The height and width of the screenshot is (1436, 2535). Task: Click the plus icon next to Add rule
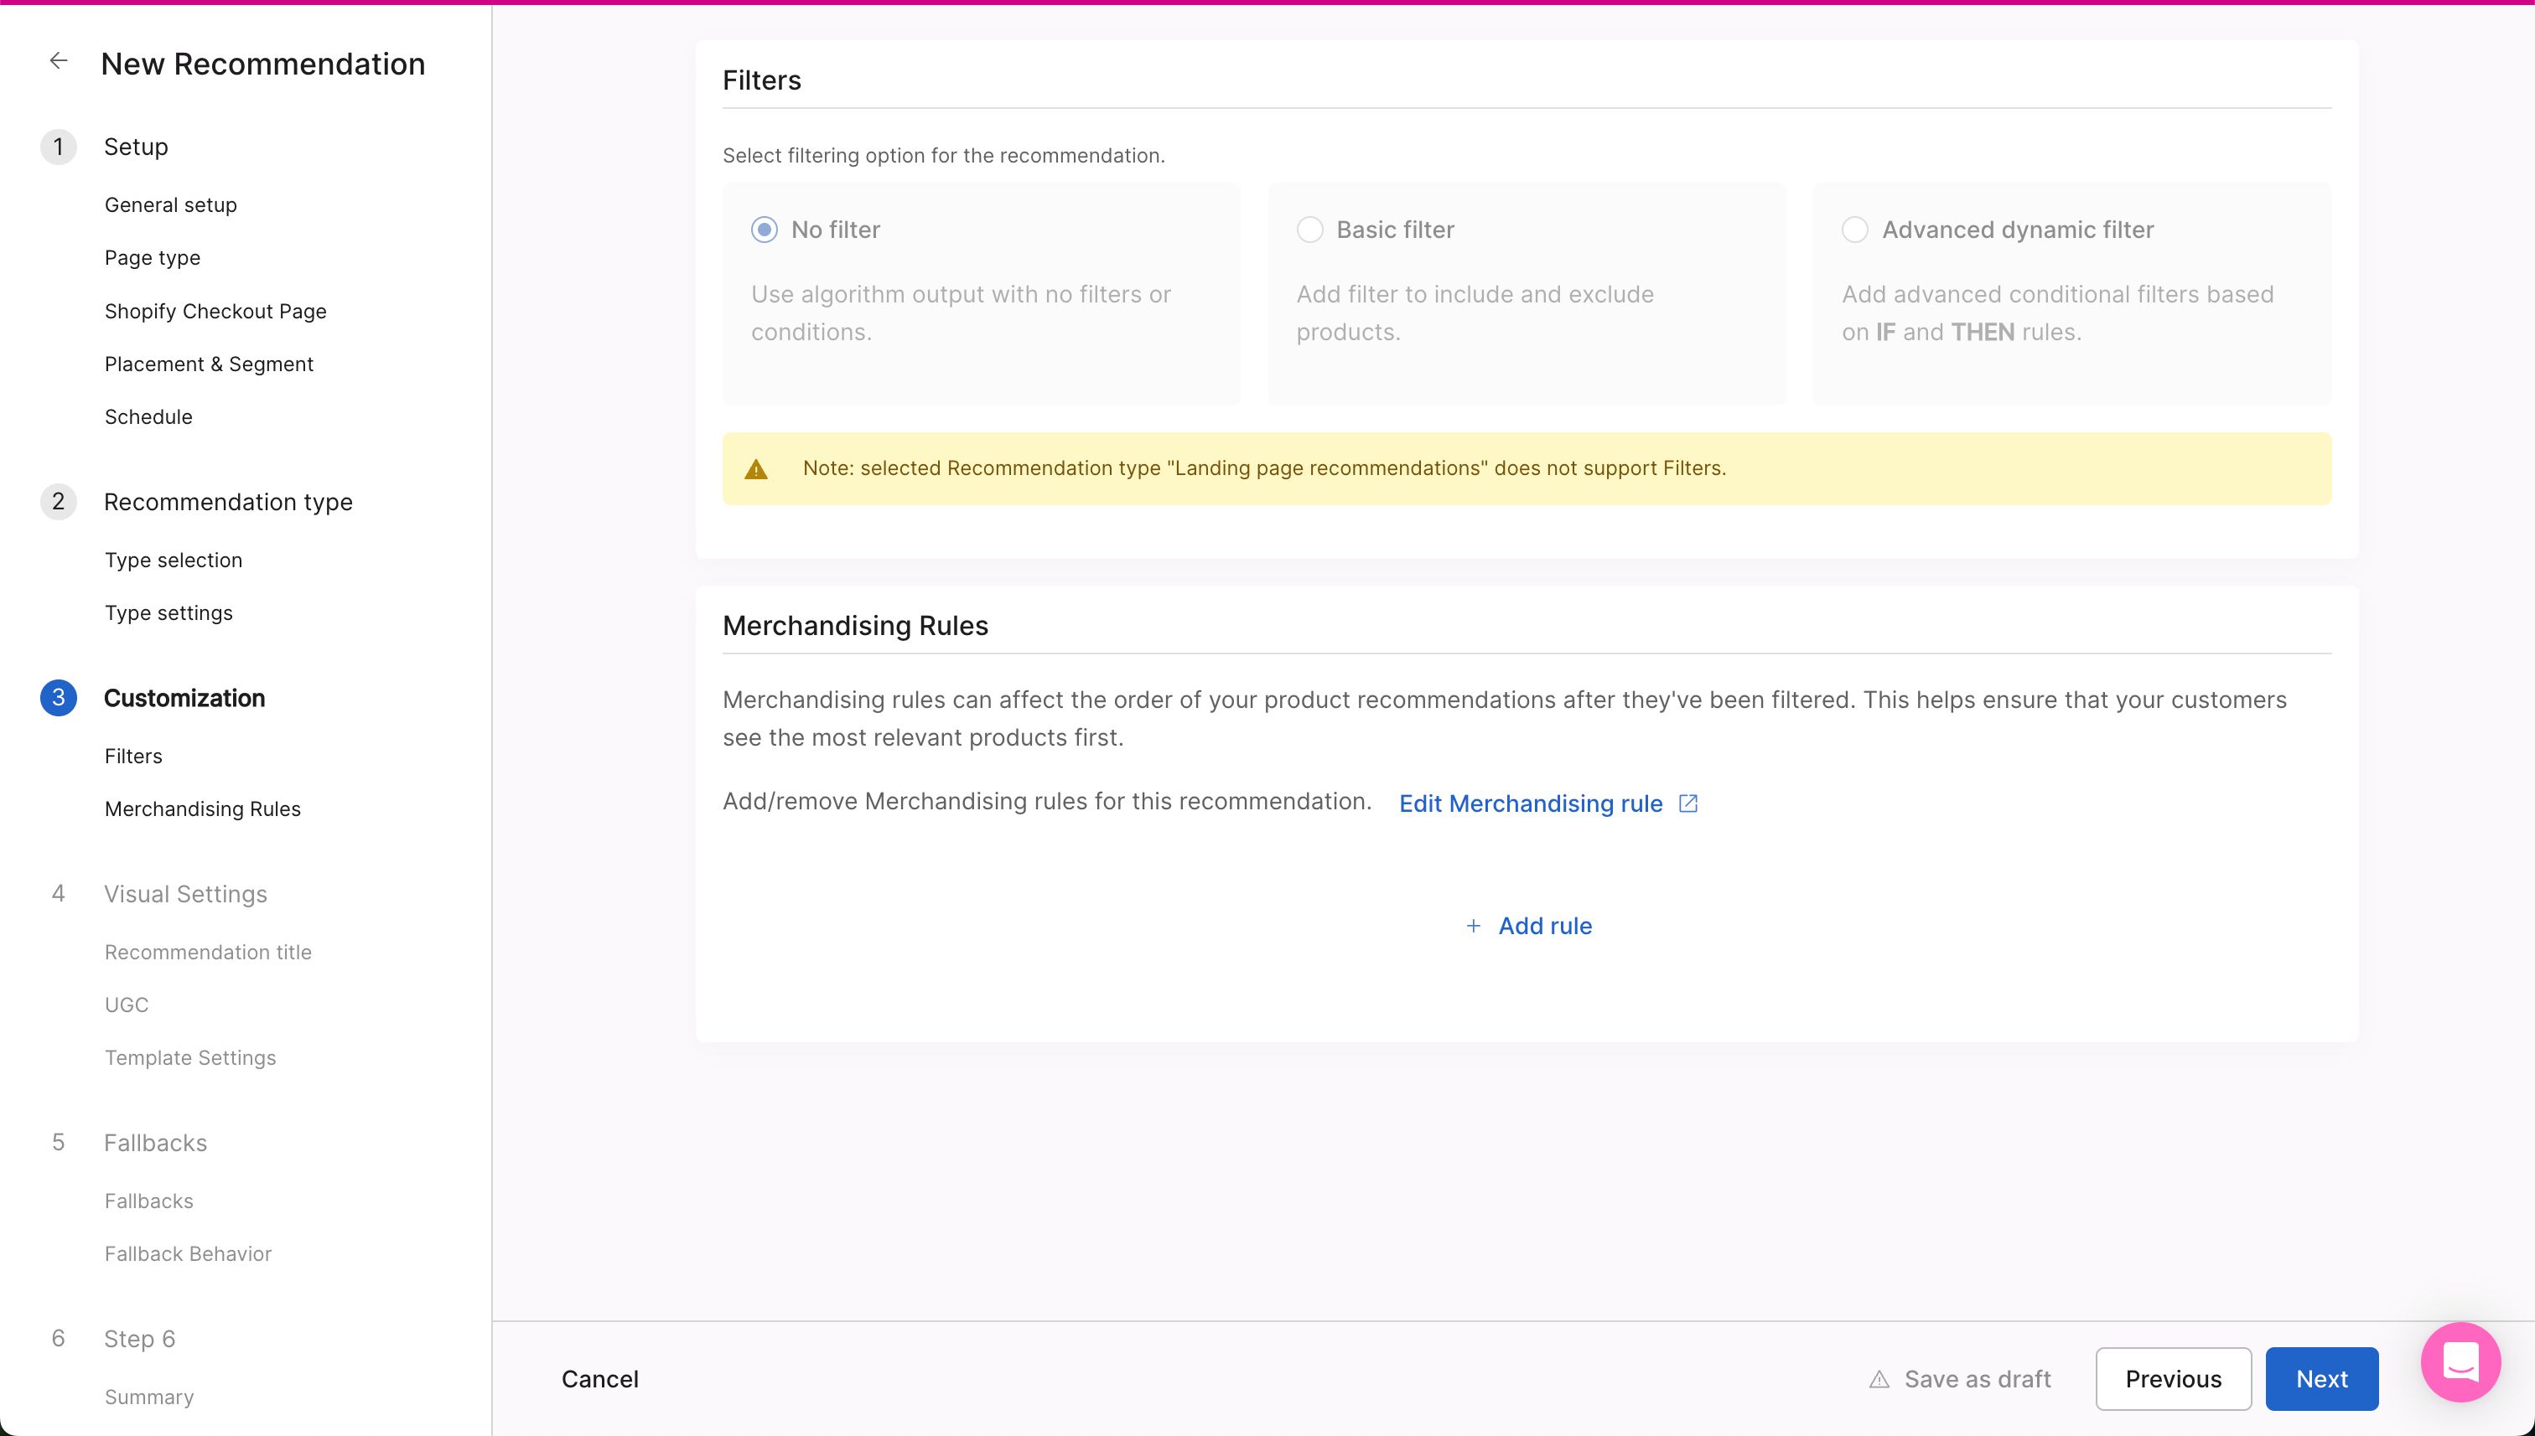point(1473,926)
